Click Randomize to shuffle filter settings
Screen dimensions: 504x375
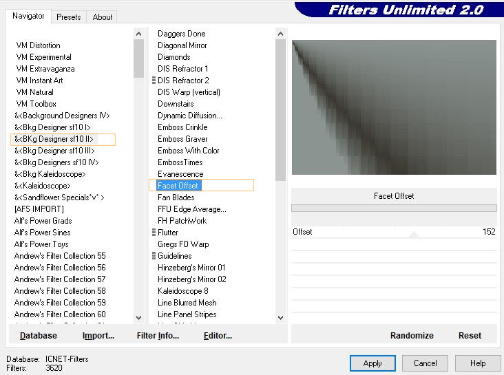(x=412, y=336)
